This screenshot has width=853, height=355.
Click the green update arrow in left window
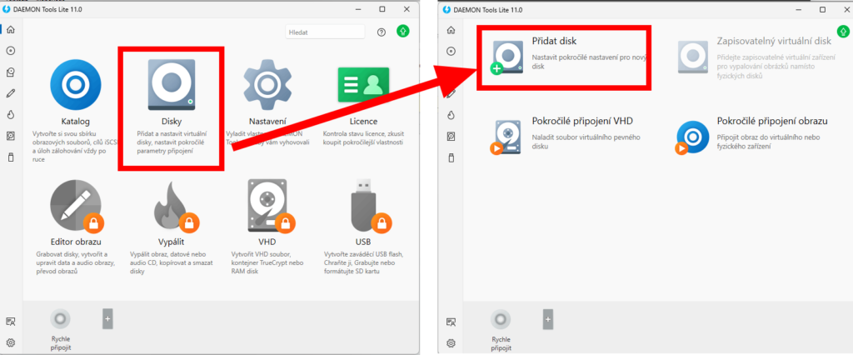pos(403,31)
